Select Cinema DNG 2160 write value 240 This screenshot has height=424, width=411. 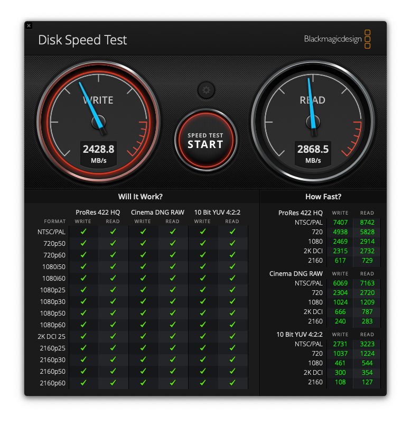(340, 321)
